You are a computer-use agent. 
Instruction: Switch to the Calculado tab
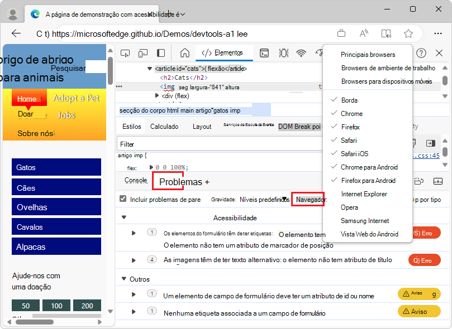(164, 126)
